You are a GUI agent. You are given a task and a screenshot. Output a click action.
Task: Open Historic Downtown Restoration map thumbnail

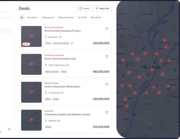31,92
